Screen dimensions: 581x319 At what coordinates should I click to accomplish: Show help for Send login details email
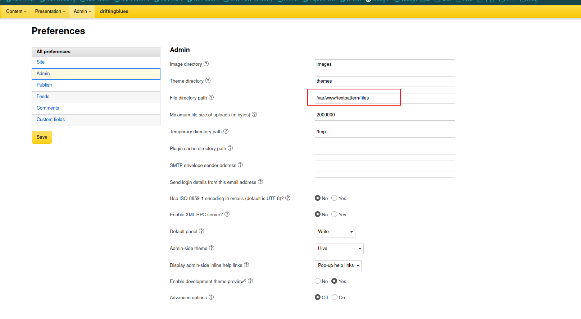[260, 182]
